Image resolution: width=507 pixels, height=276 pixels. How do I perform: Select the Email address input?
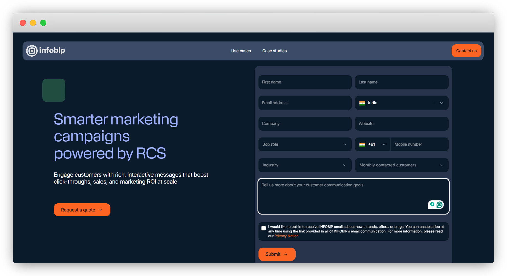(305, 103)
